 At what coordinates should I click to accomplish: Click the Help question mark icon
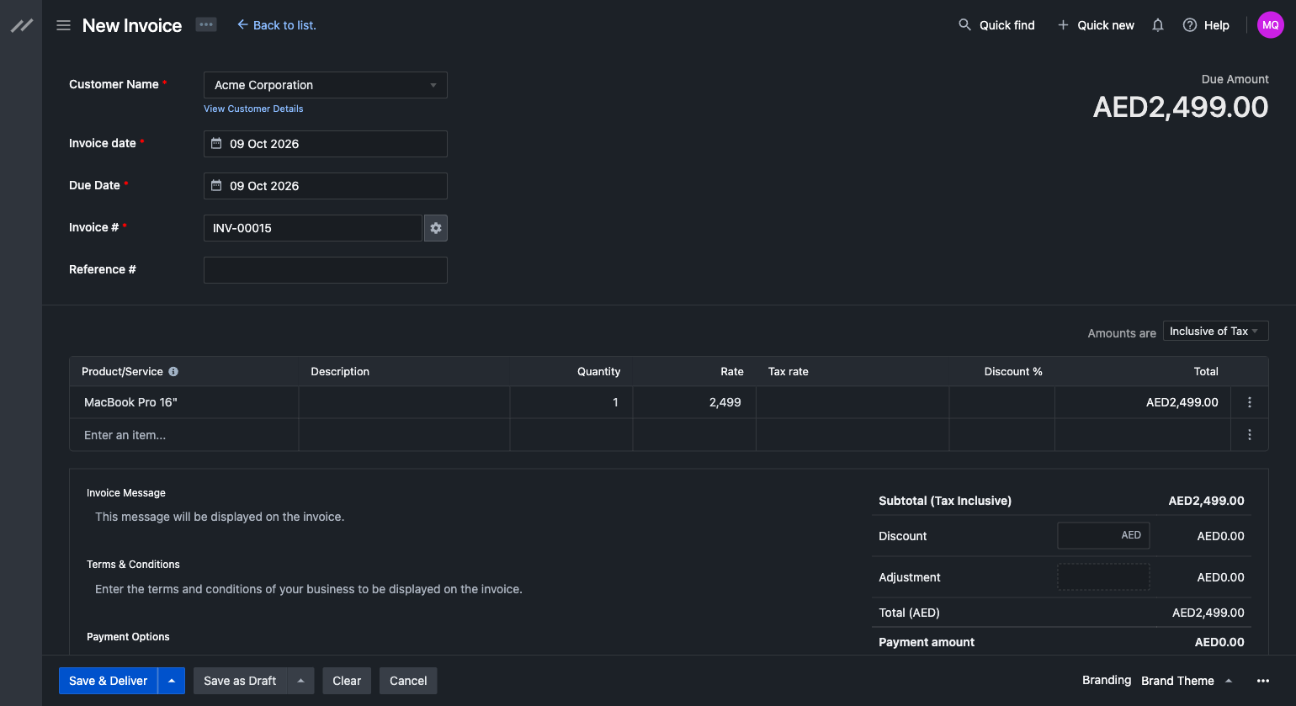(1190, 25)
